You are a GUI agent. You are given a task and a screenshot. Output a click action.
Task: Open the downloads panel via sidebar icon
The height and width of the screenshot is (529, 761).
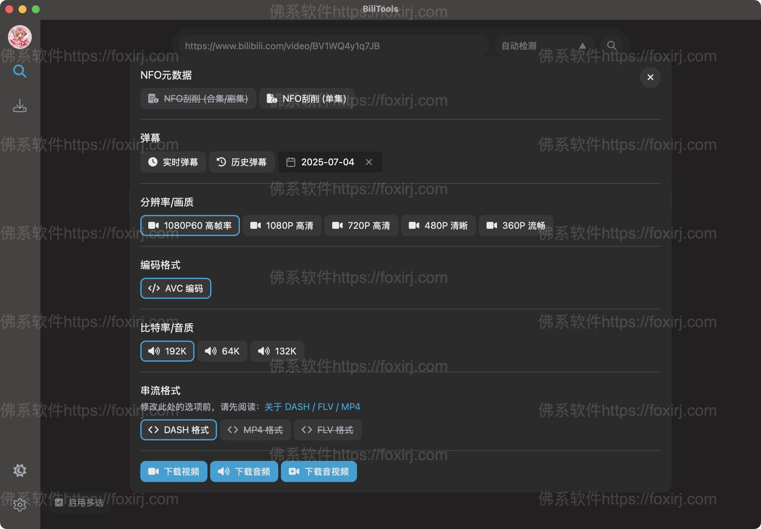(x=20, y=105)
